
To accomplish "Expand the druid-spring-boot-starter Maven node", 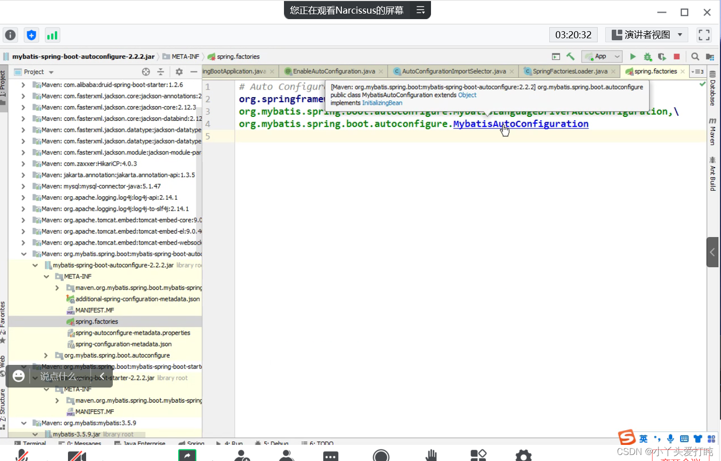I will tap(23, 85).
